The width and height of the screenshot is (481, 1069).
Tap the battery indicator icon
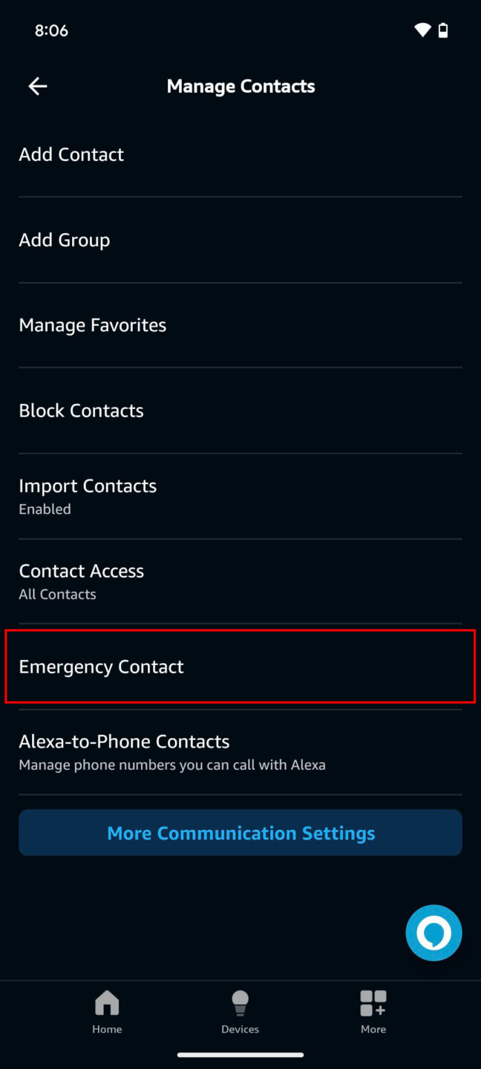click(x=443, y=30)
